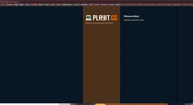Open the weight.rental bookmark
The image size is (193, 105).
pos(67,5)
